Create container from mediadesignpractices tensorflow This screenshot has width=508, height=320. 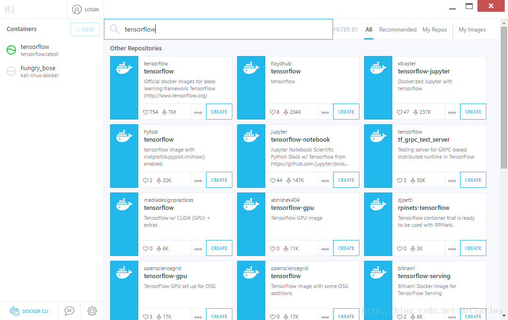tap(219, 248)
